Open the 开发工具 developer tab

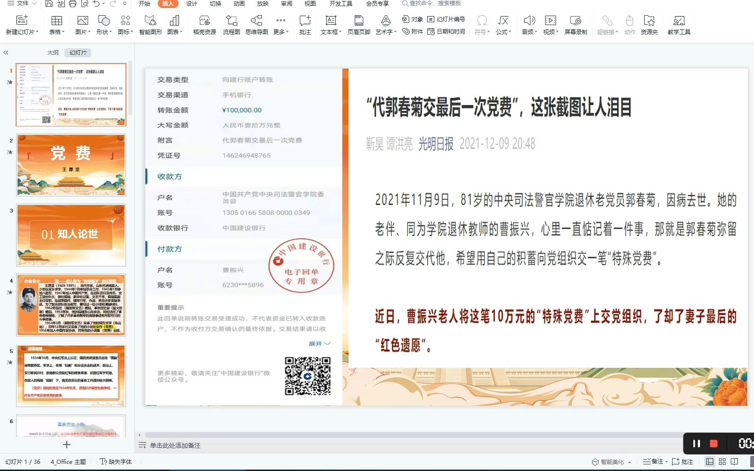pyautogui.click(x=341, y=3)
